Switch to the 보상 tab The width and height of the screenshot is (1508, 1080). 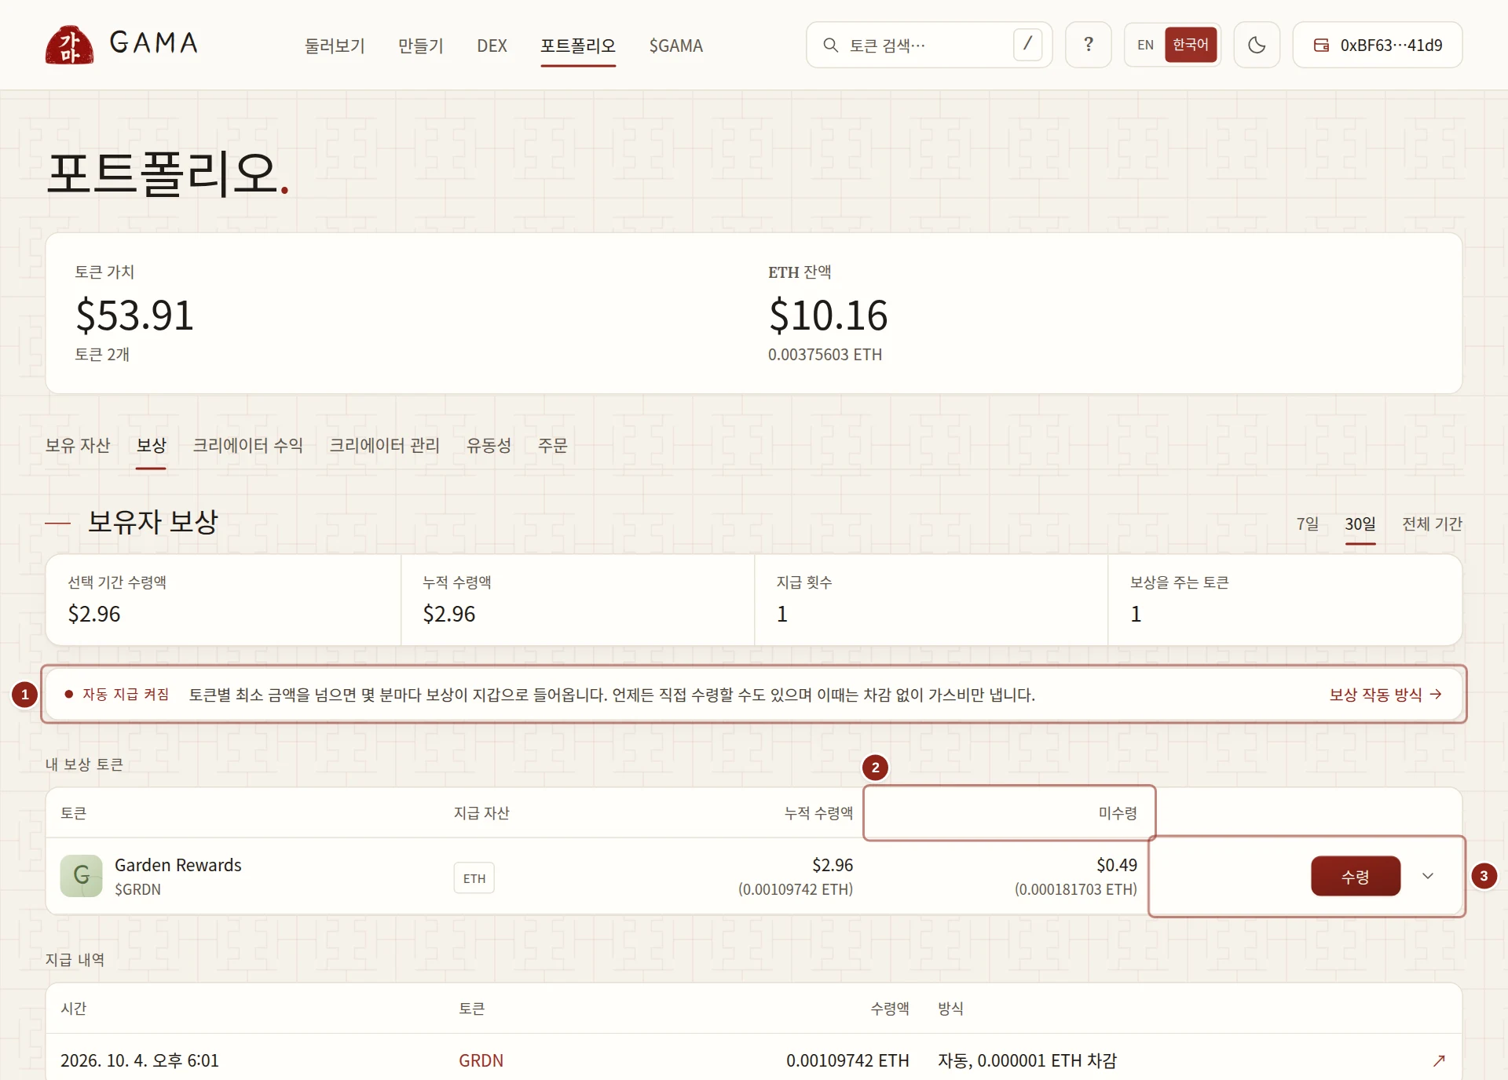(151, 445)
